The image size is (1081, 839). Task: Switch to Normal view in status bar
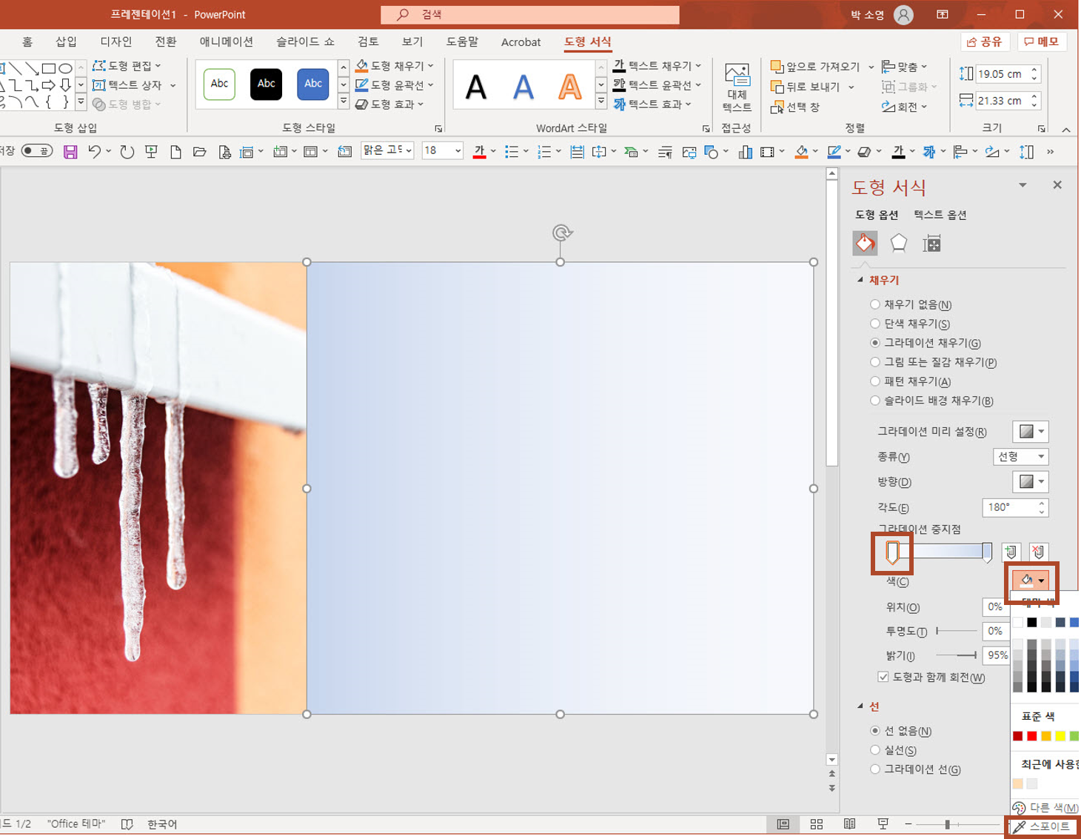coord(783,824)
